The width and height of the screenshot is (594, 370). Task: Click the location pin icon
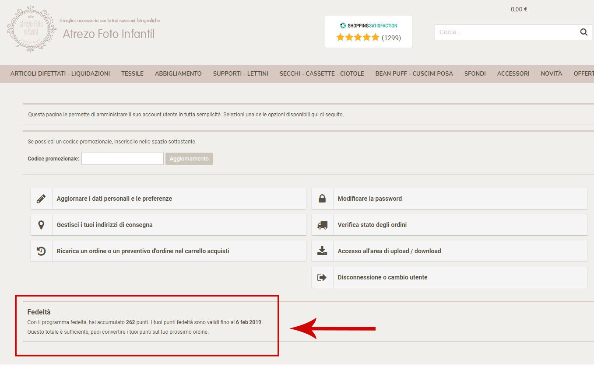41,225
